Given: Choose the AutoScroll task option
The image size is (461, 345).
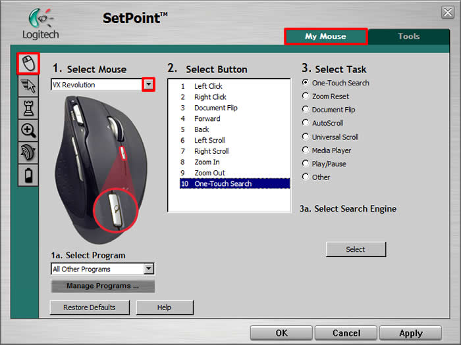Looking at the screenshot, I should (306, 123).
